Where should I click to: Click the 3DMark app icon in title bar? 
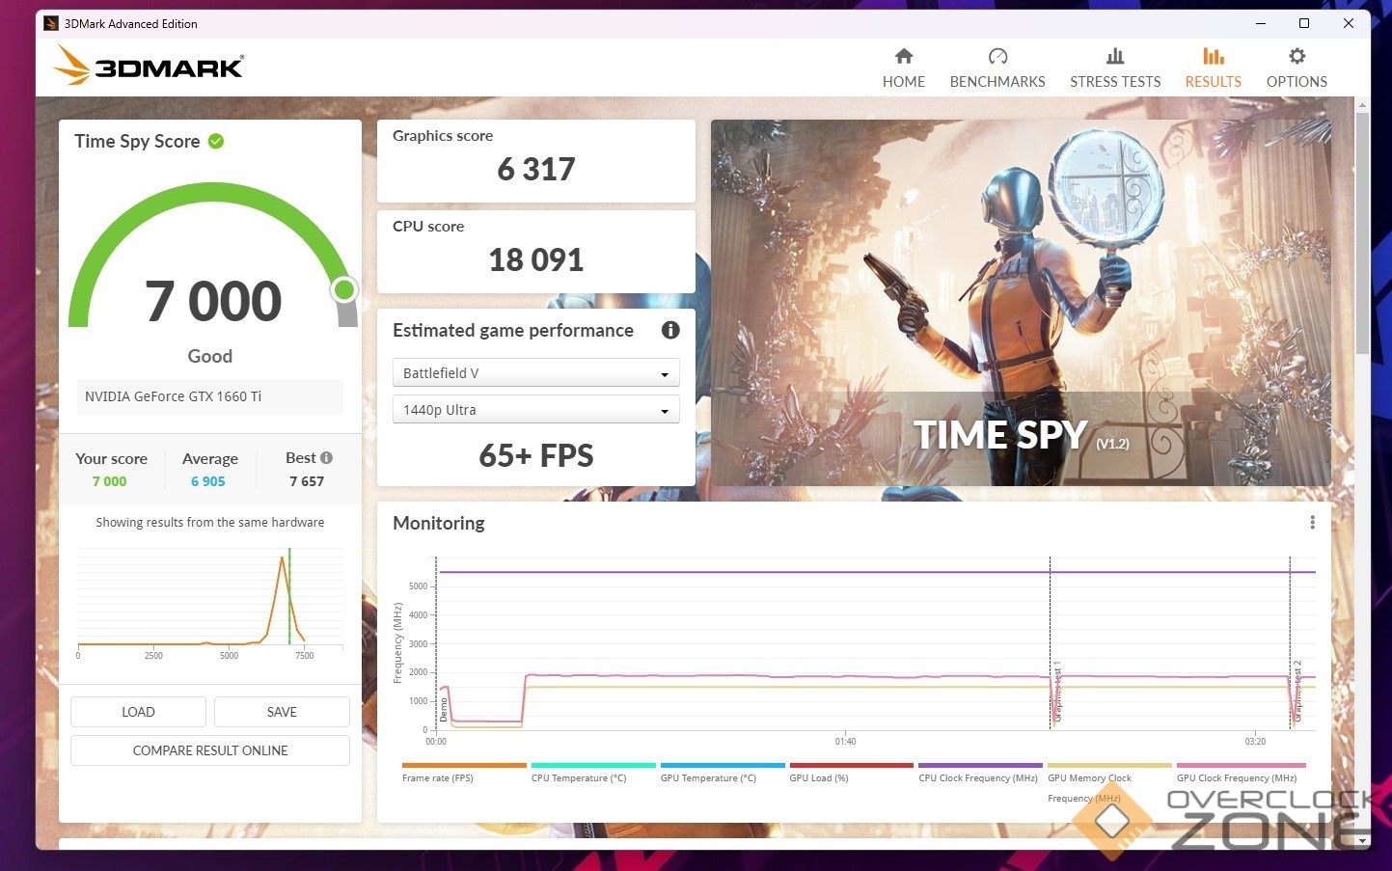(51, 23)
